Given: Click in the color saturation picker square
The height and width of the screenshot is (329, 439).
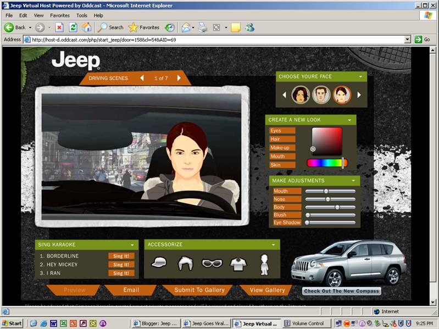Looking at the screenshot, I should point(327,141).
